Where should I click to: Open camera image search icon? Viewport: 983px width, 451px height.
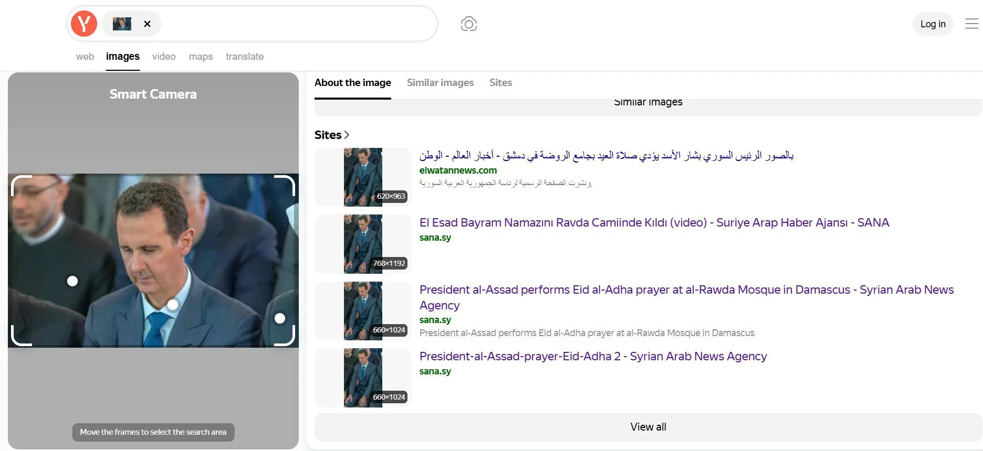(469, 24)
